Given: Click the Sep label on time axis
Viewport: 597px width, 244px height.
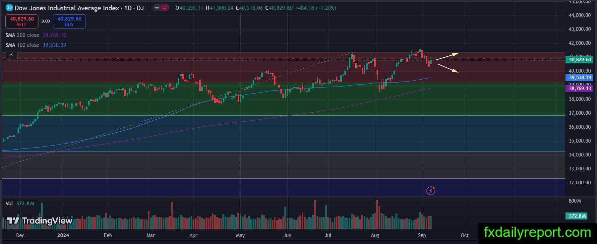Looking at the screenshot, I should [422, 235].
